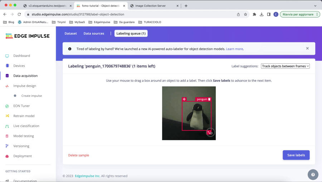Close the fomo-tutorial browser tab
This screenshot has height=182, width=322.
(124, 6)
